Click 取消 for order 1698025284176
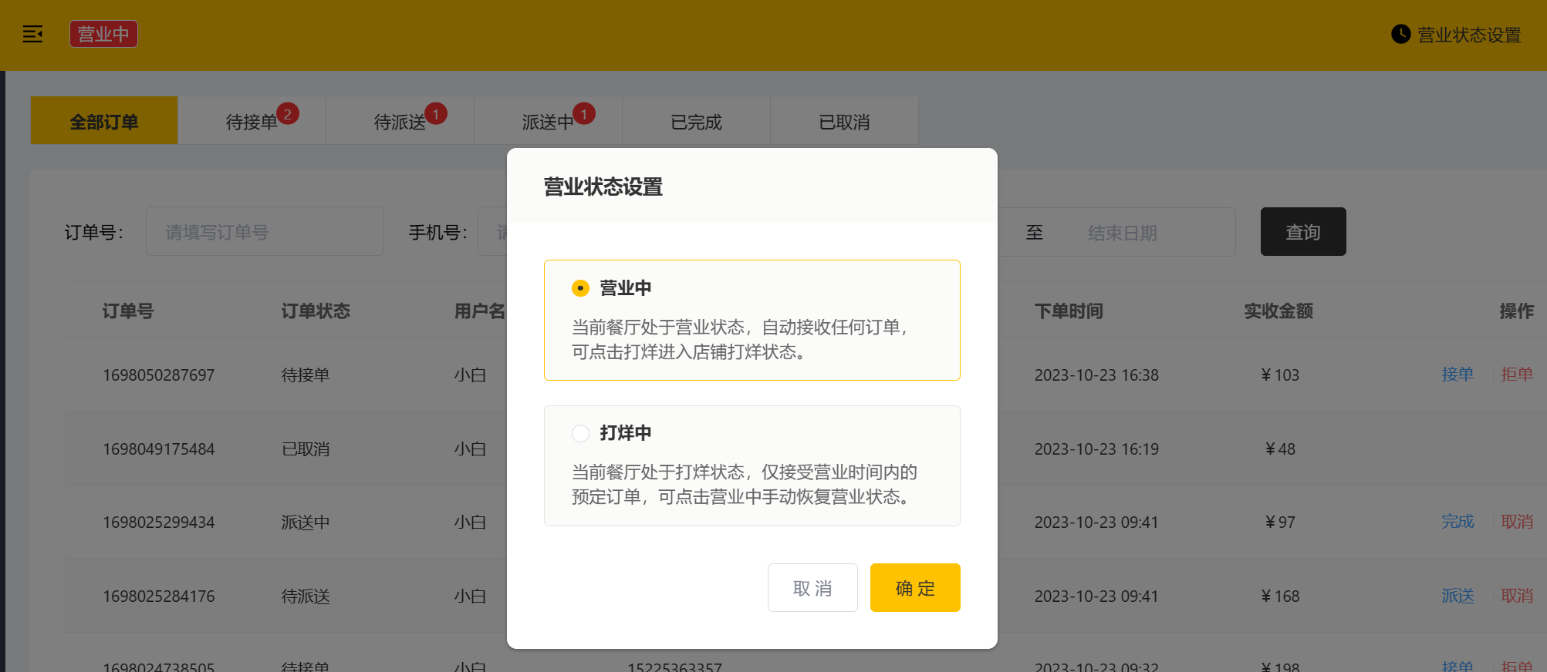Viewport: 1547px width, 672px height. coord(1517,596)
